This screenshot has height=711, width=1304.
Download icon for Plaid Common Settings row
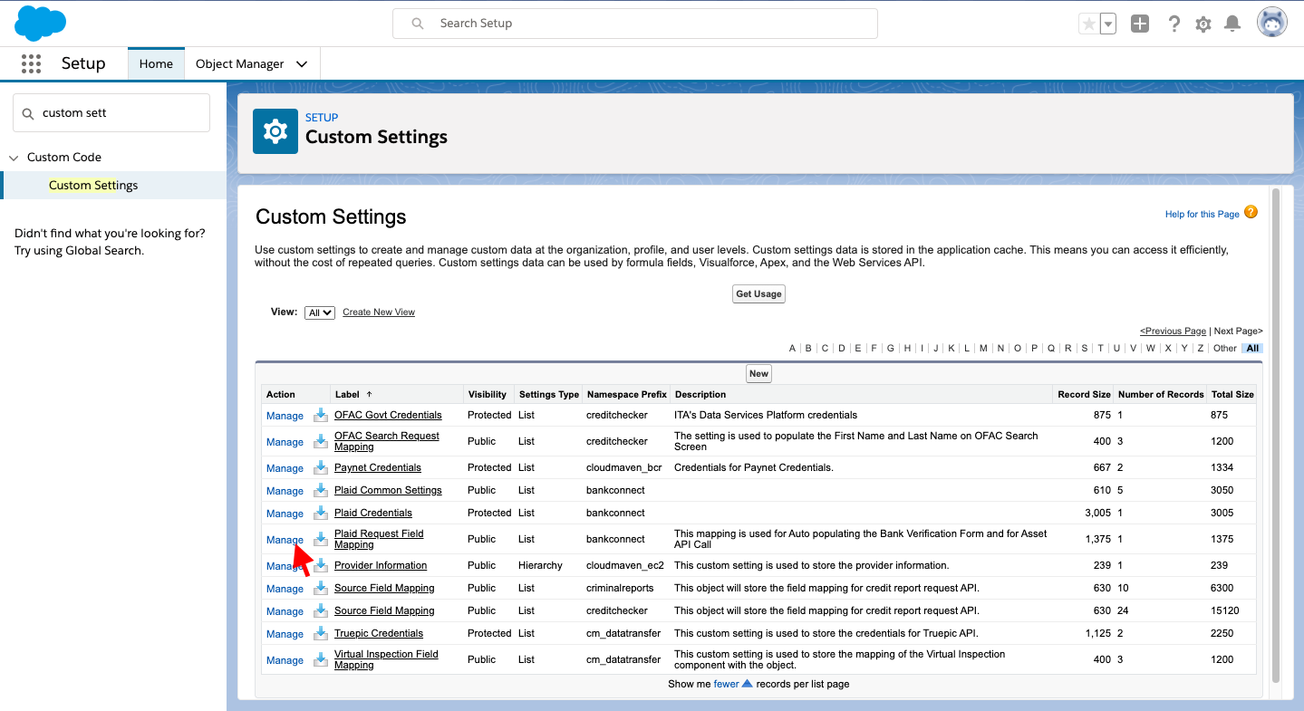click(320, 491)
